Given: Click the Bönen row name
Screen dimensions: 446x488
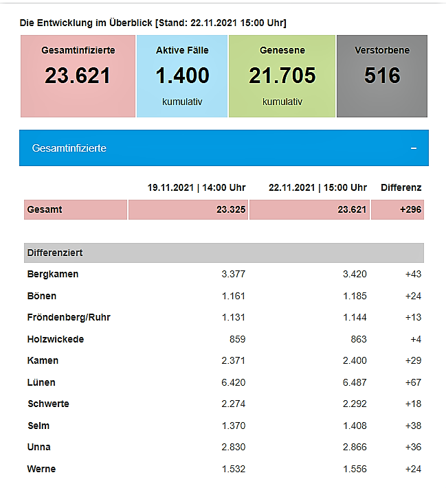Looking at the screenshot, I should tap(42, 296).
